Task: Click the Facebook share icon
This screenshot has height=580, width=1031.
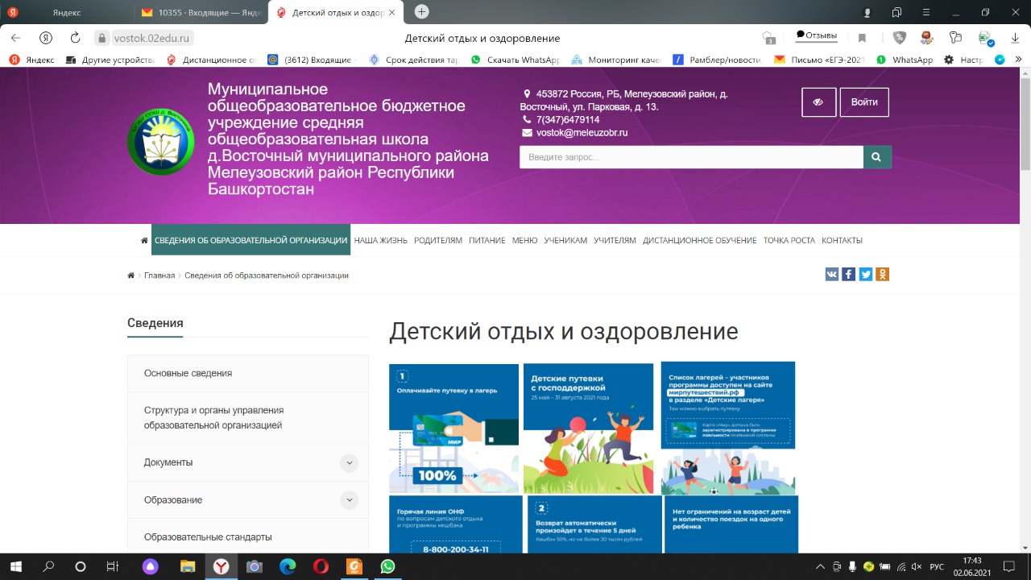Action: click(x=849, y=275)
